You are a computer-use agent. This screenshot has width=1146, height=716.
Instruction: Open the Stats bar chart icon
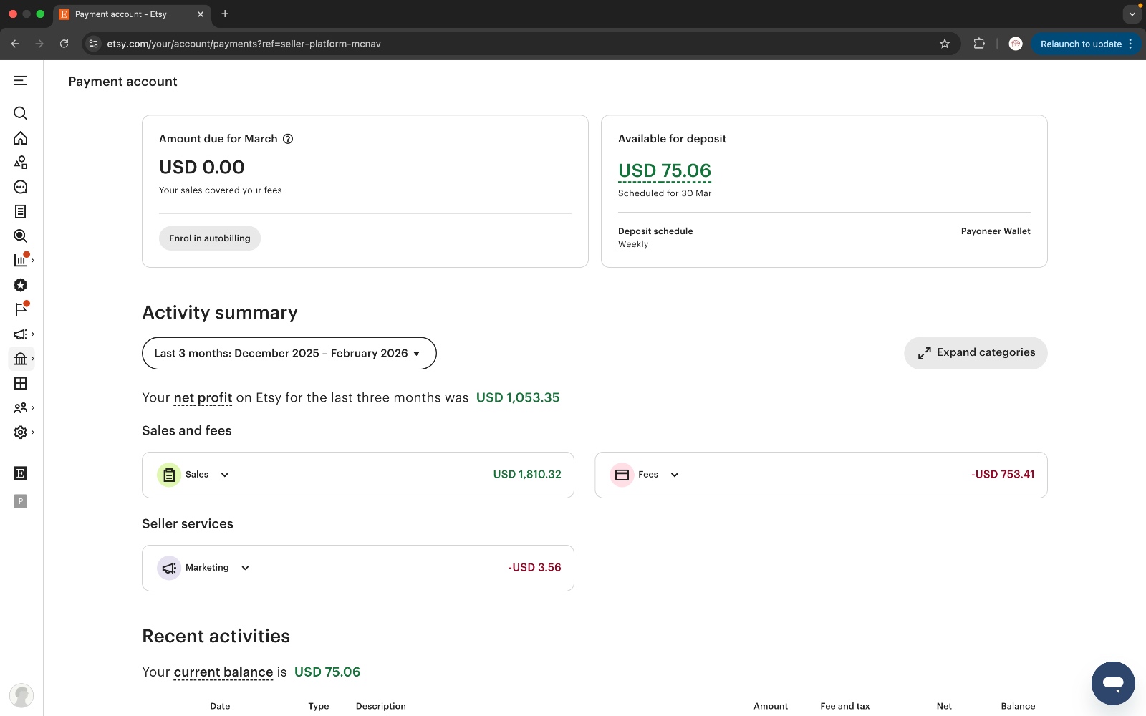point(21,261)
